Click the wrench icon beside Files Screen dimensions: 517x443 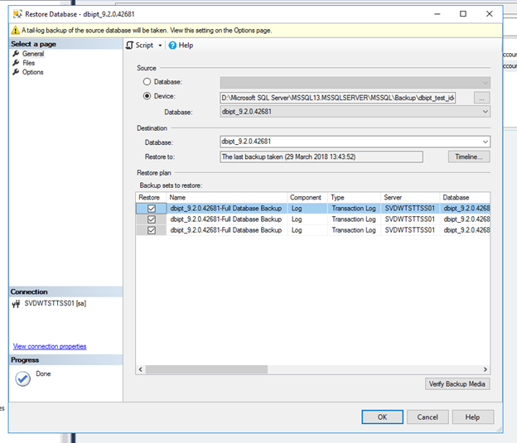[16, 63]
